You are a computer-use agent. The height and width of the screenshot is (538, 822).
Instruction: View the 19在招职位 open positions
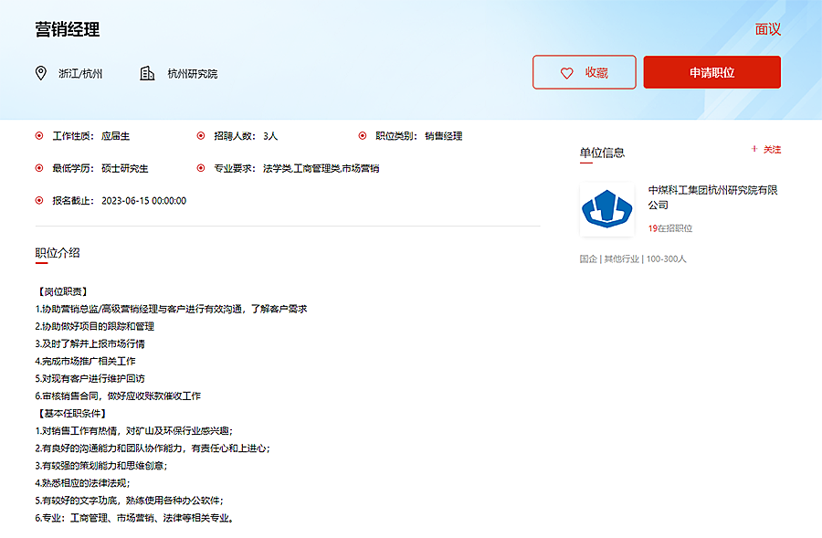pos(670,228)
